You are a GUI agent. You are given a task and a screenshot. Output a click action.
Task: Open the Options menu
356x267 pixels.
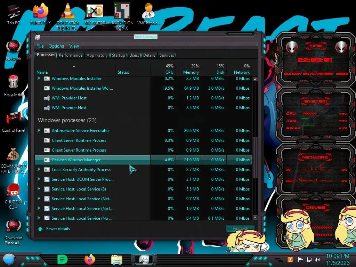pyautogui.click(x=56, y=46)
